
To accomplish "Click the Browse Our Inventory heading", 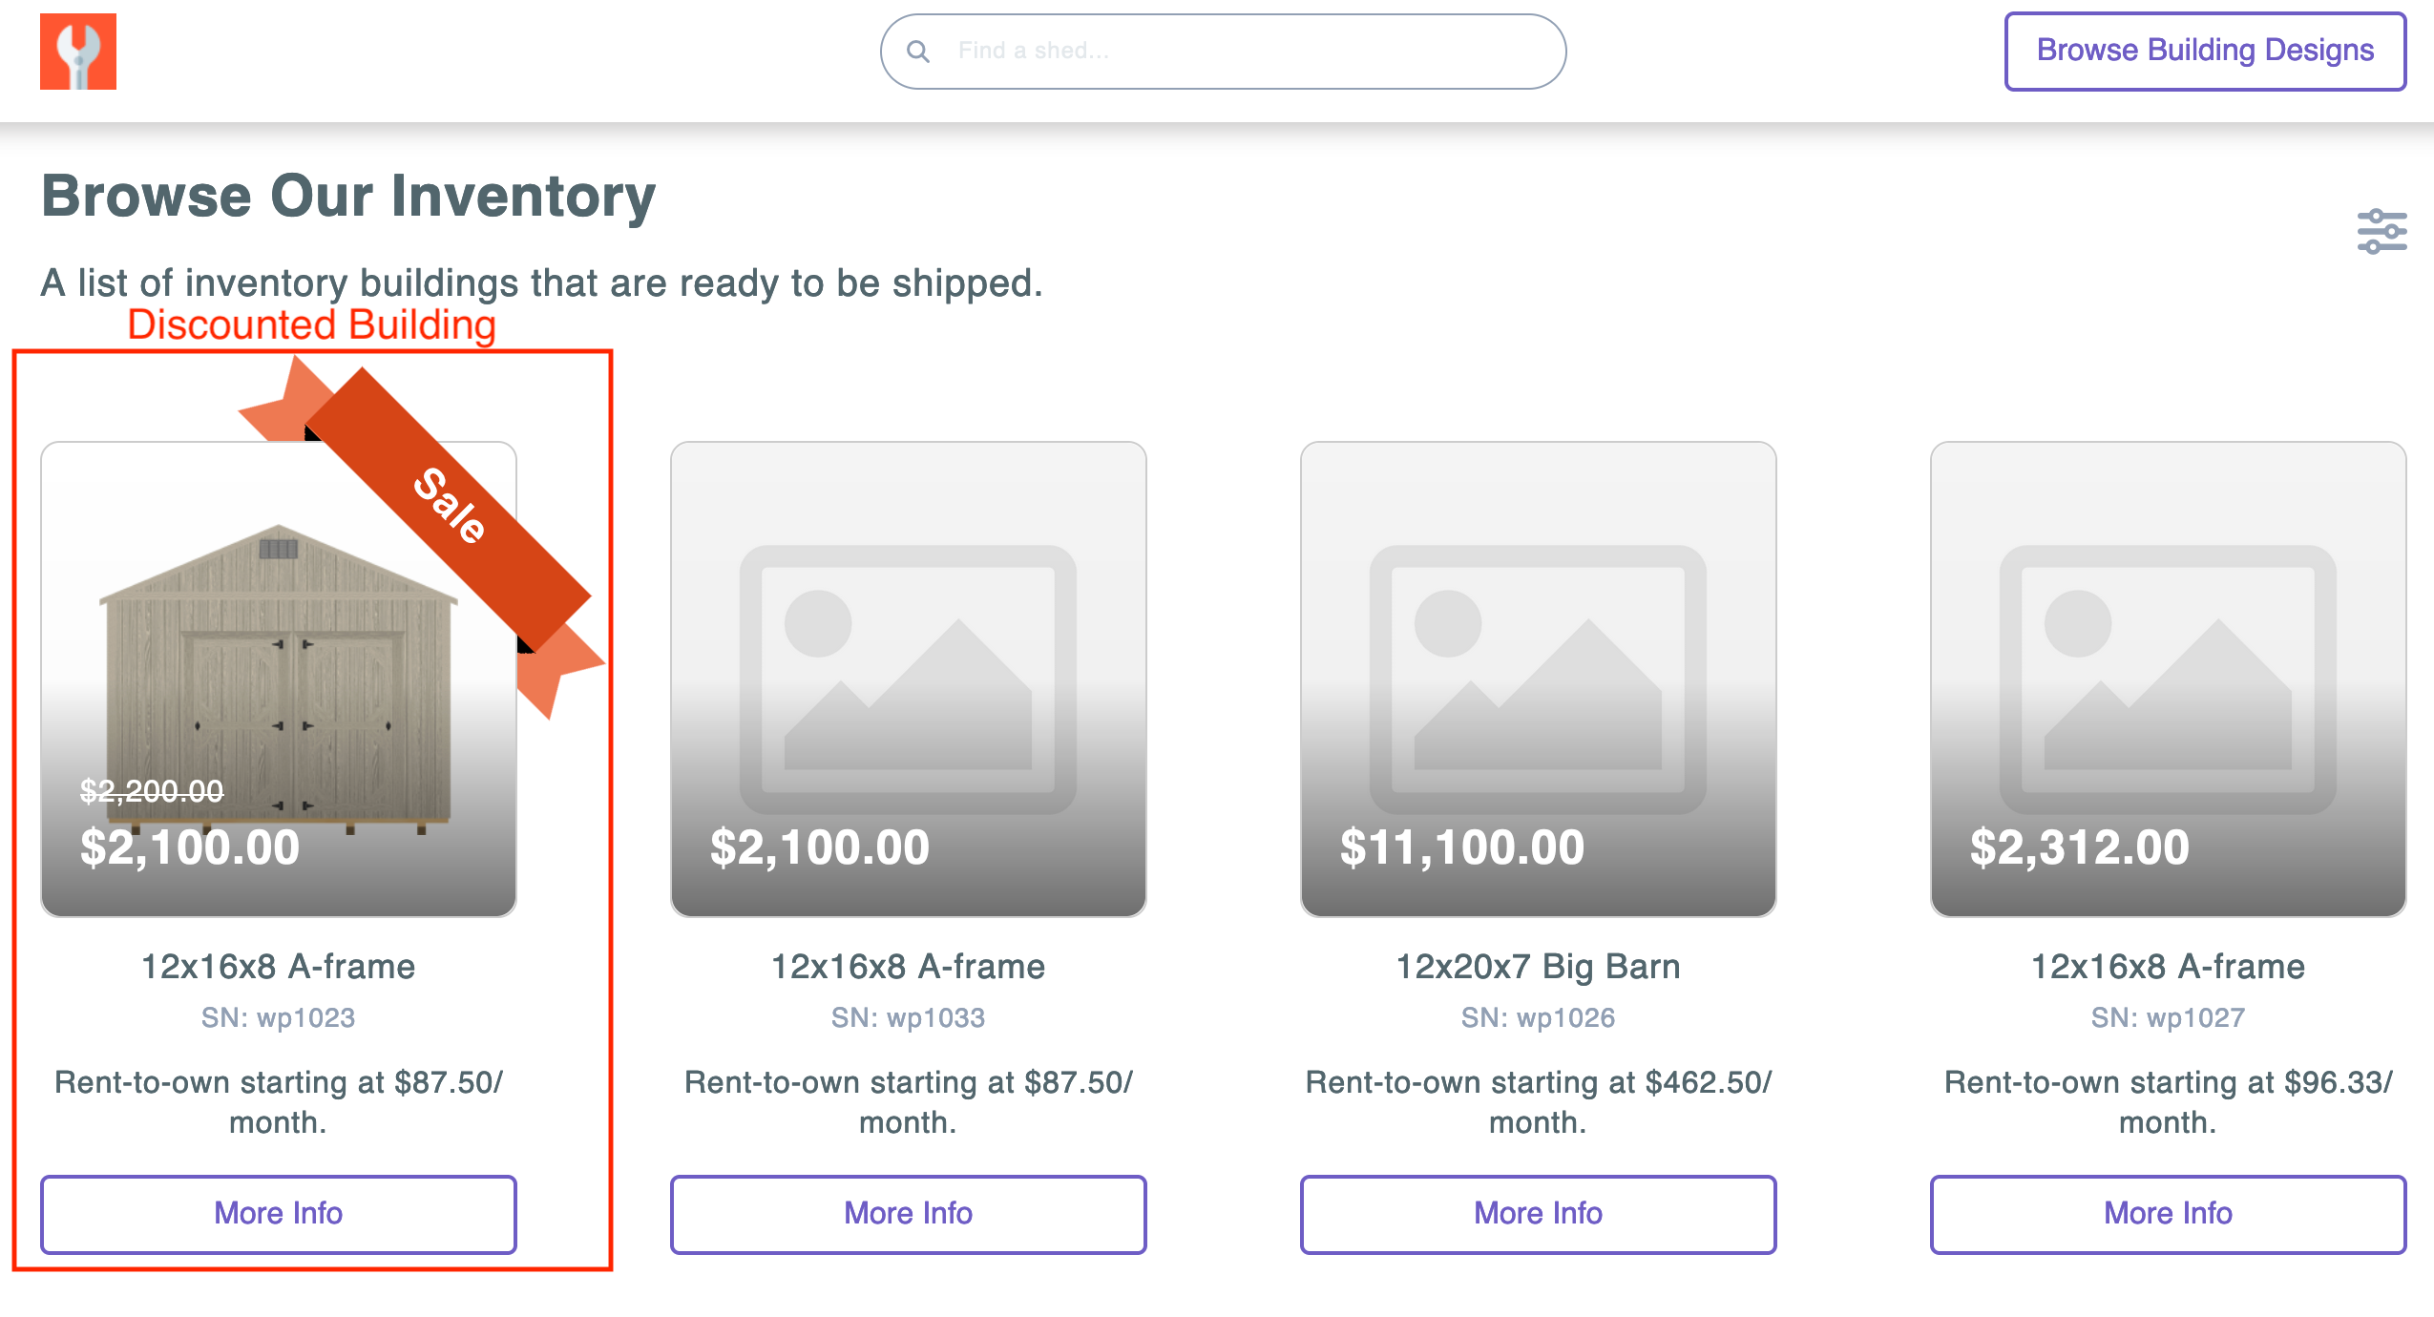I will click(348, 196).
